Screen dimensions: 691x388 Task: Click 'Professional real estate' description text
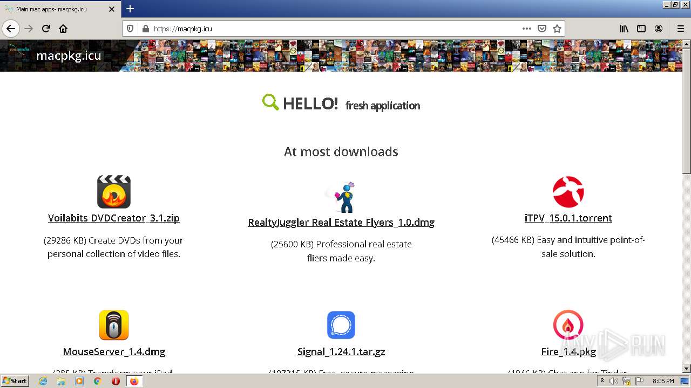coord(364,244)
